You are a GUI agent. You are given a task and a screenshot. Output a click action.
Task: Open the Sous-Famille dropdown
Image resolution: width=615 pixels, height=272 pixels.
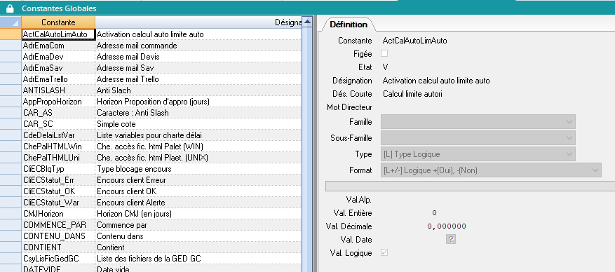(x=478, y=138)
